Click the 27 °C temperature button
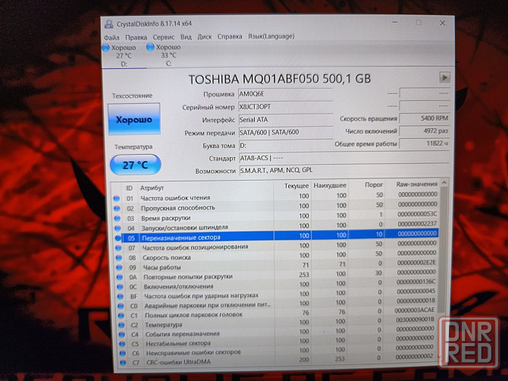 coord(133,165)
